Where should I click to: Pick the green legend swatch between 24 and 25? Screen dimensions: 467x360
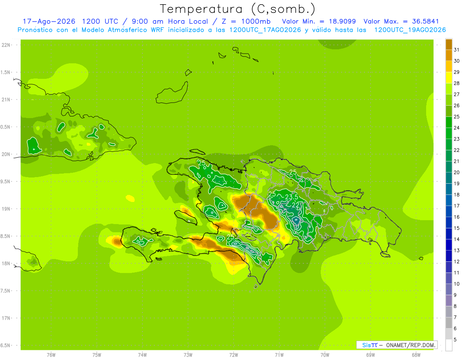[x=449, y=122]
